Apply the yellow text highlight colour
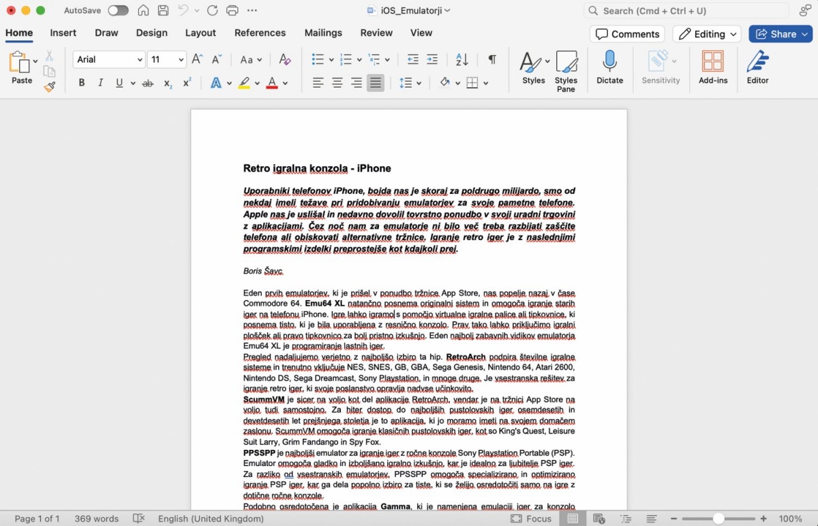The width and height of the screenshot is (818, 526). click(x=244, y=83)
